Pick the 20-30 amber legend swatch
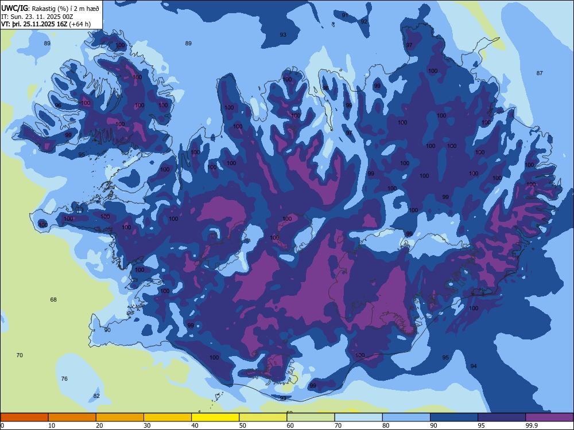The height and width of the screenshot is (430, 574). tap(120, 417)
